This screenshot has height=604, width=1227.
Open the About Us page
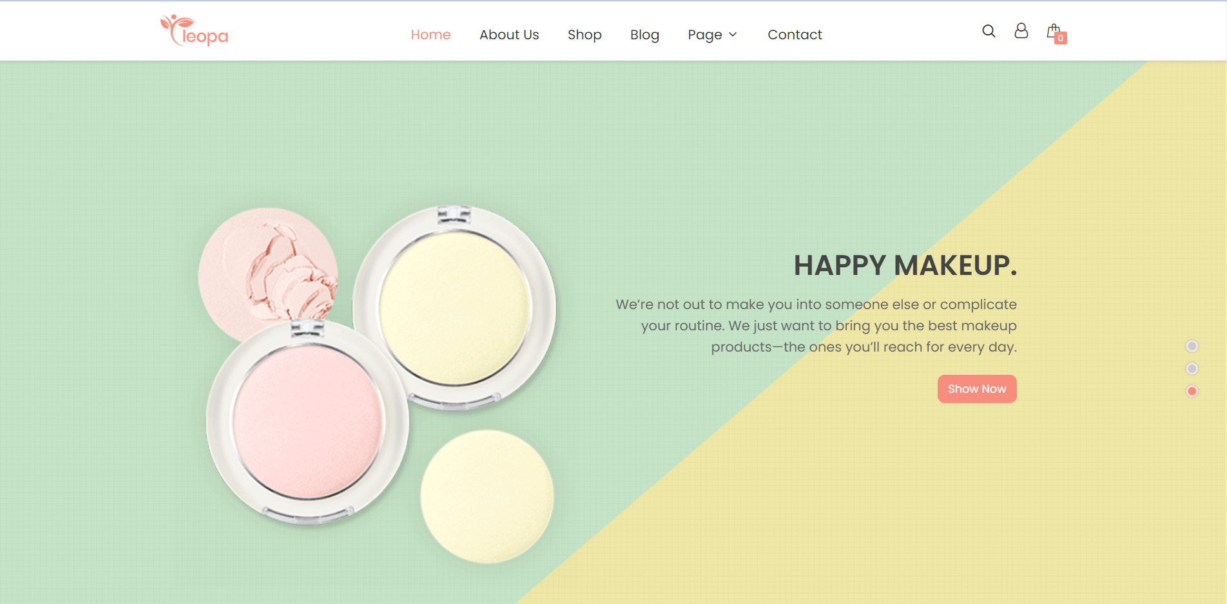click(x=508, y=35)
